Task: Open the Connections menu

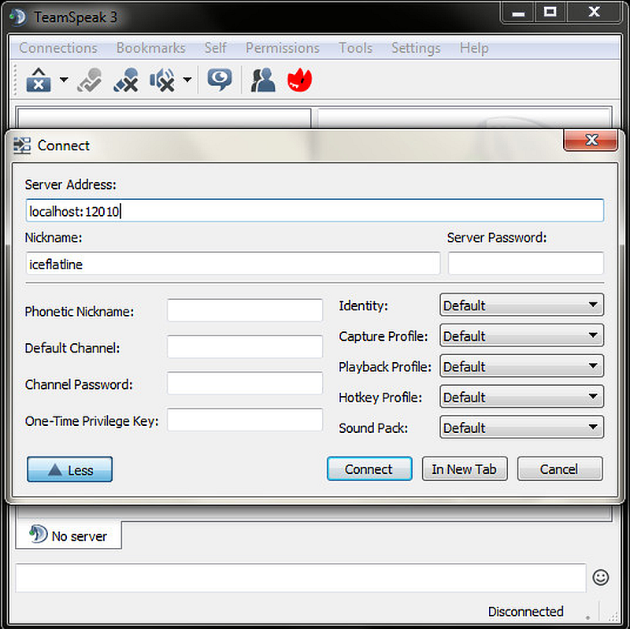Action: 58,48
